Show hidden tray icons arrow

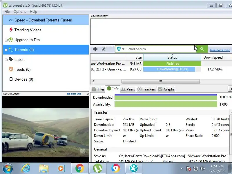tap(182, 168)
